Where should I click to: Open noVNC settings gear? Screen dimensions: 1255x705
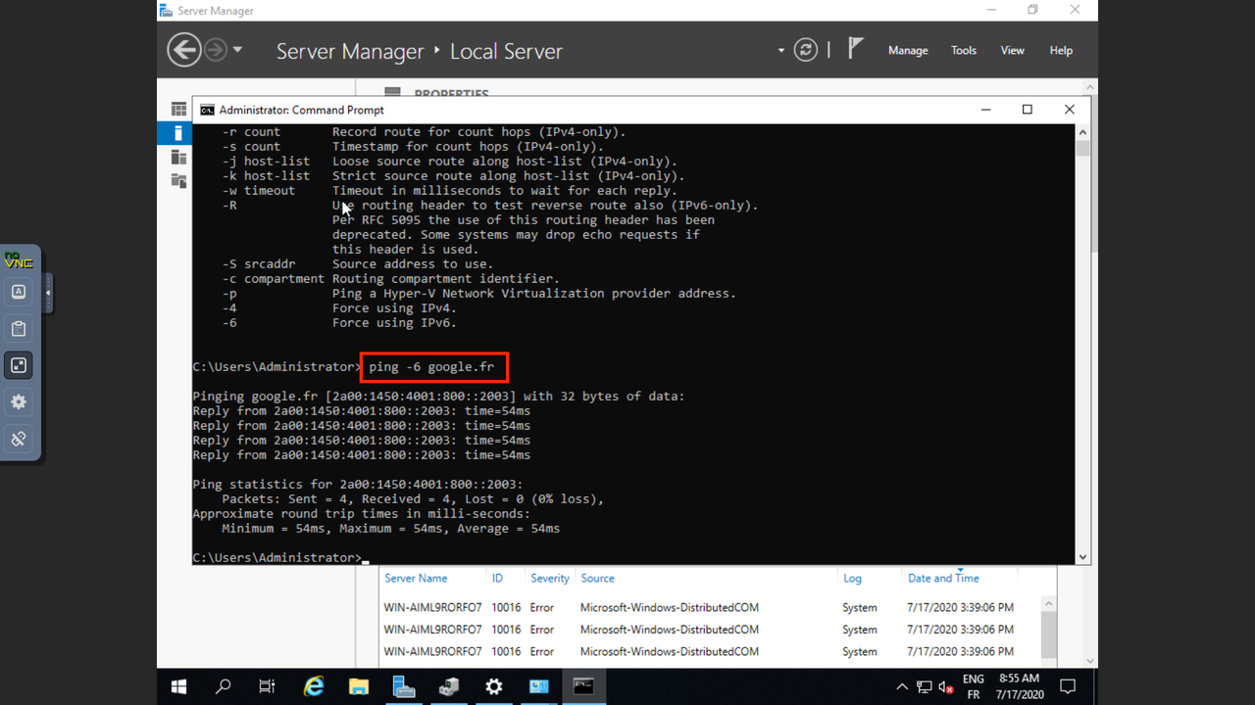click(19, 401)
